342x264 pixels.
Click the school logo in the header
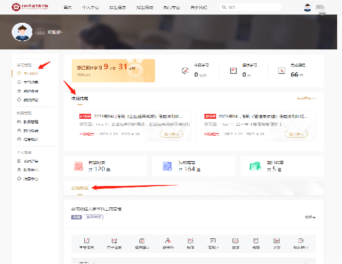[x=30, y=7]
